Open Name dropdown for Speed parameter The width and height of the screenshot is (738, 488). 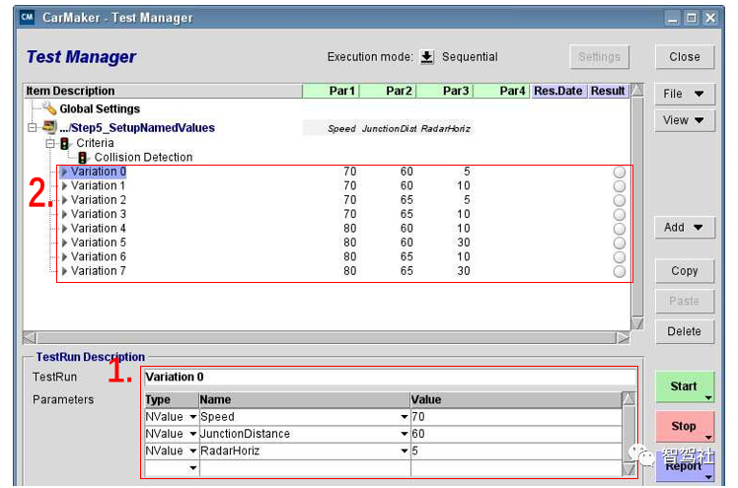click(404, 417)
